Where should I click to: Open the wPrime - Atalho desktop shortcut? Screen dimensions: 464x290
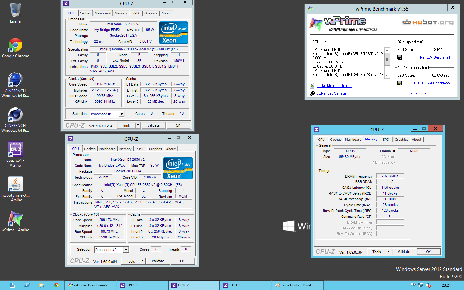click(x=15, y=219)
